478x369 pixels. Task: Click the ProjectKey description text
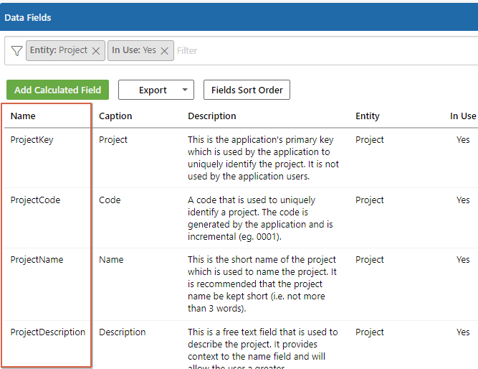(264, 158)
